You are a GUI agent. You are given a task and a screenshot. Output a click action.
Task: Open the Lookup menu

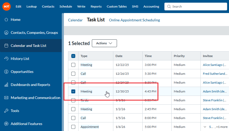pos(32,7)
